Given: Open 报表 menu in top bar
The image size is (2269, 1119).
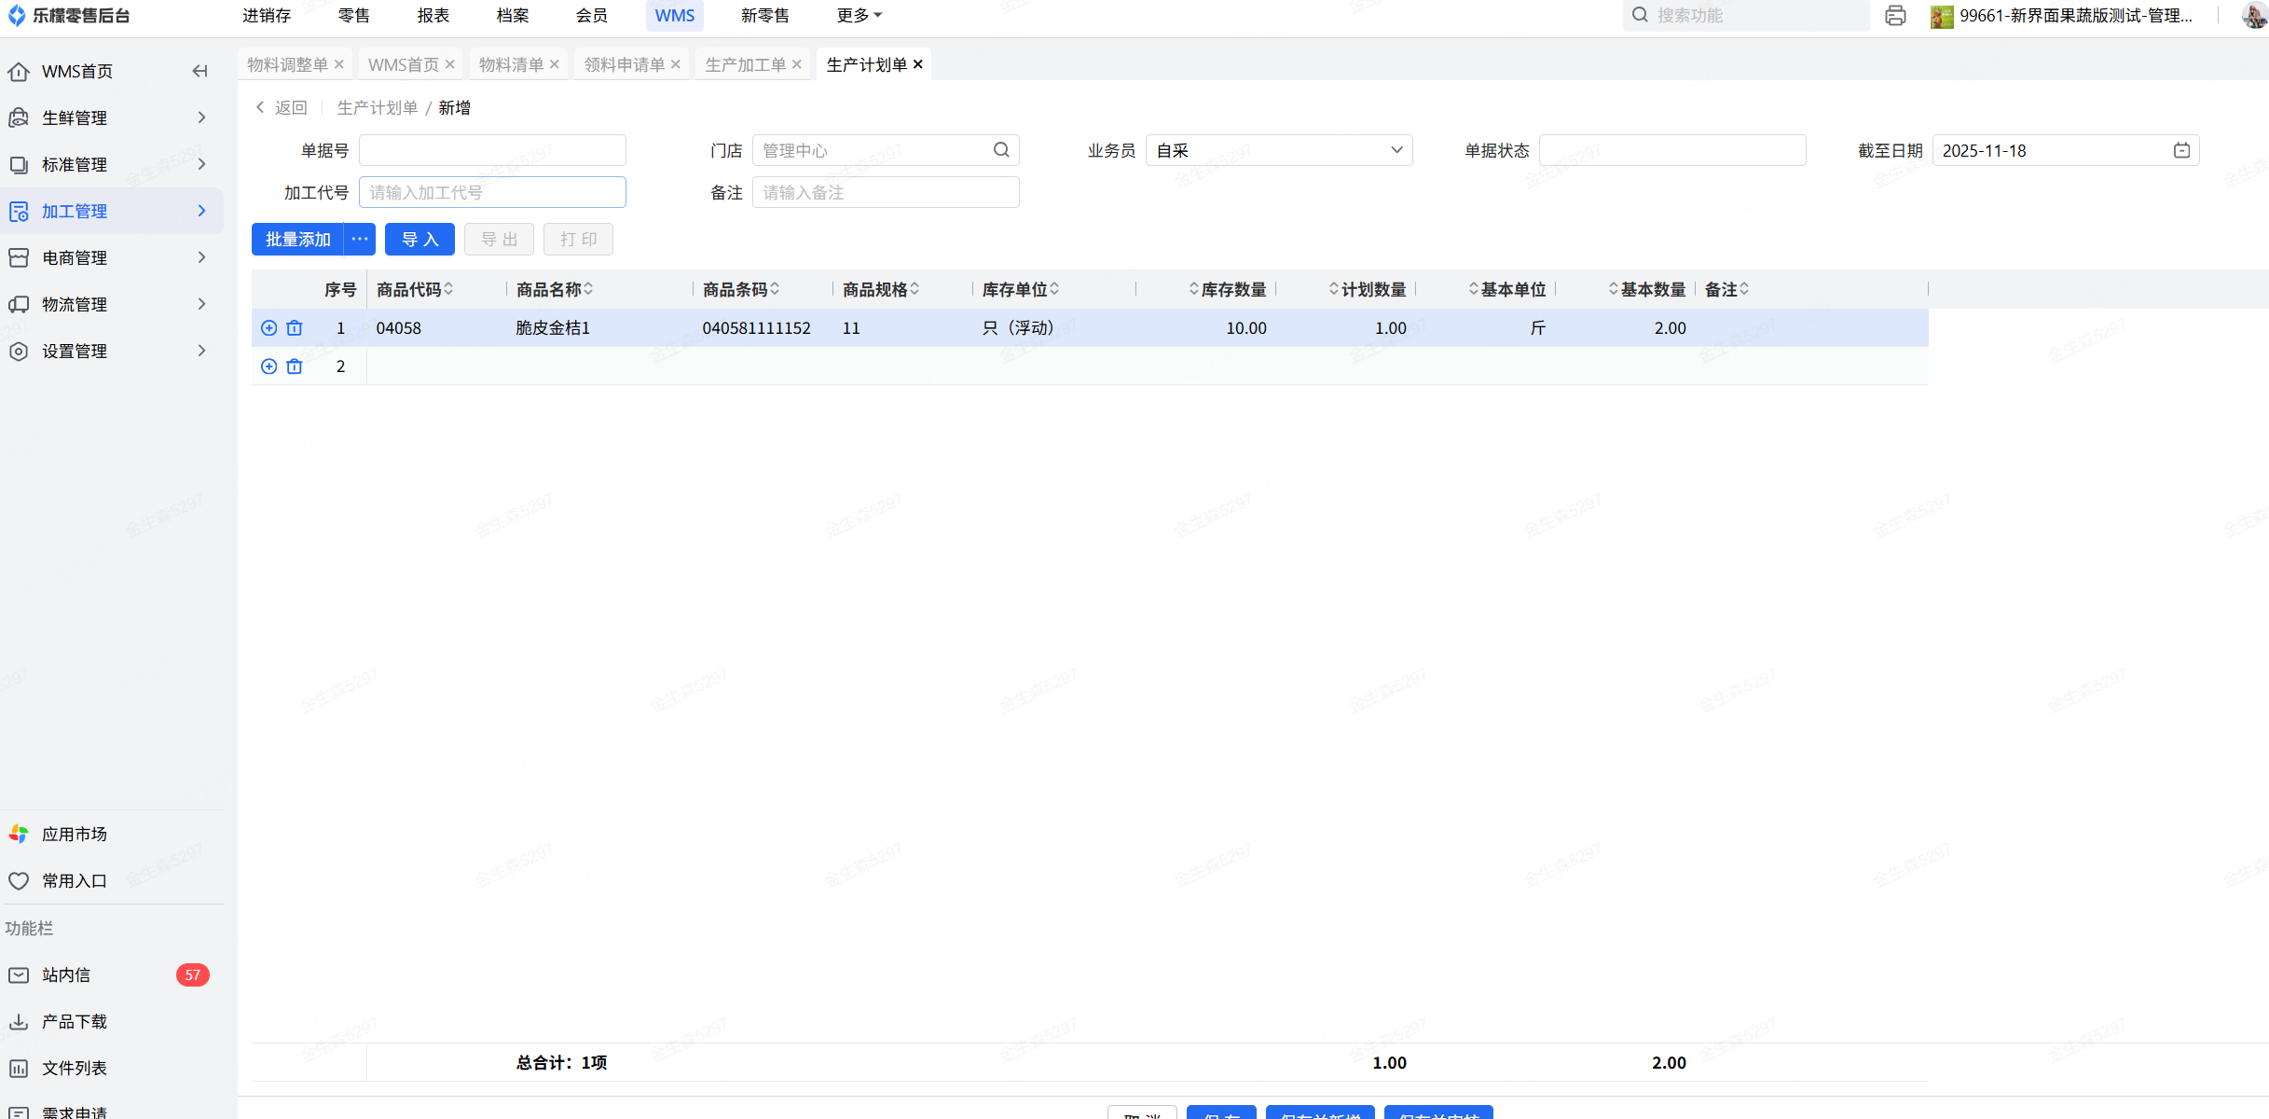Looking at the screenshot, I should (433, 16).
